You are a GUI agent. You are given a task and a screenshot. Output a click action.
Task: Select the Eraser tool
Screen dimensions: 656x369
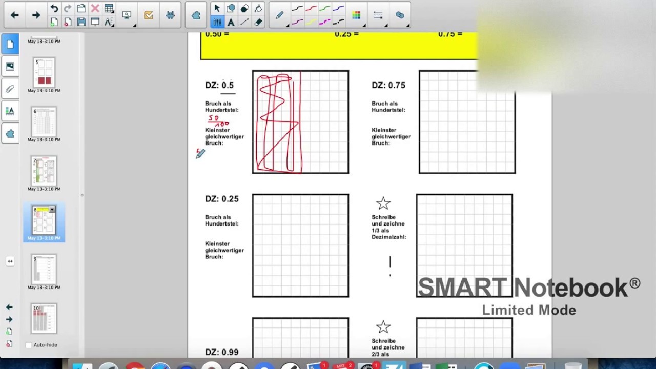click(258, 22)
